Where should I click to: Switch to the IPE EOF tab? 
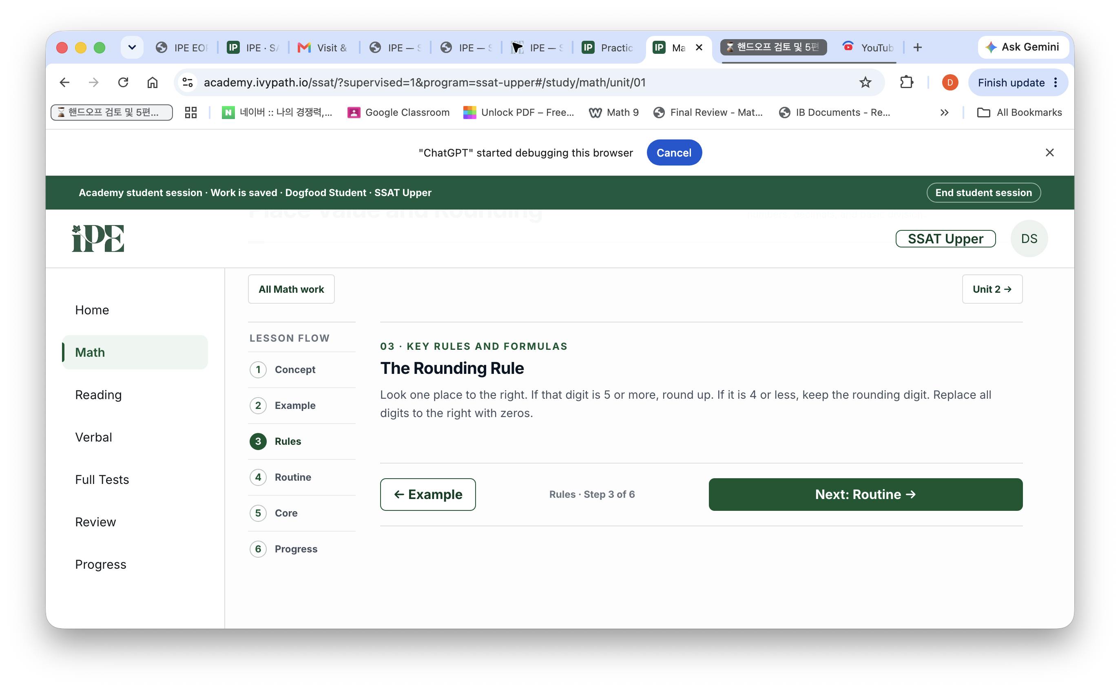pos(182,47)
